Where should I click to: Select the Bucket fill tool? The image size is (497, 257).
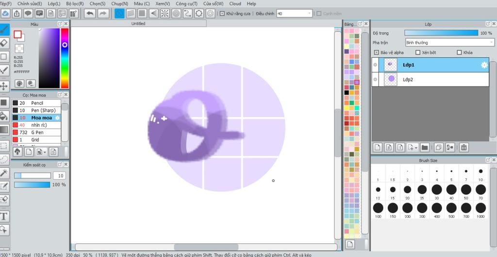click(x=4, y=116)
